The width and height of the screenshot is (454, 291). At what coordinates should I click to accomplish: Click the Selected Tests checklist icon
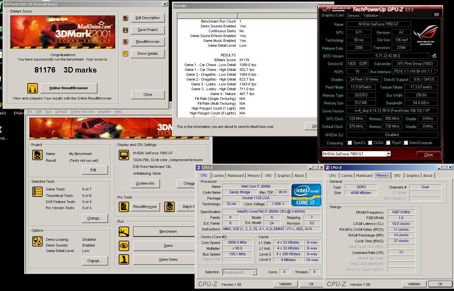37,192
